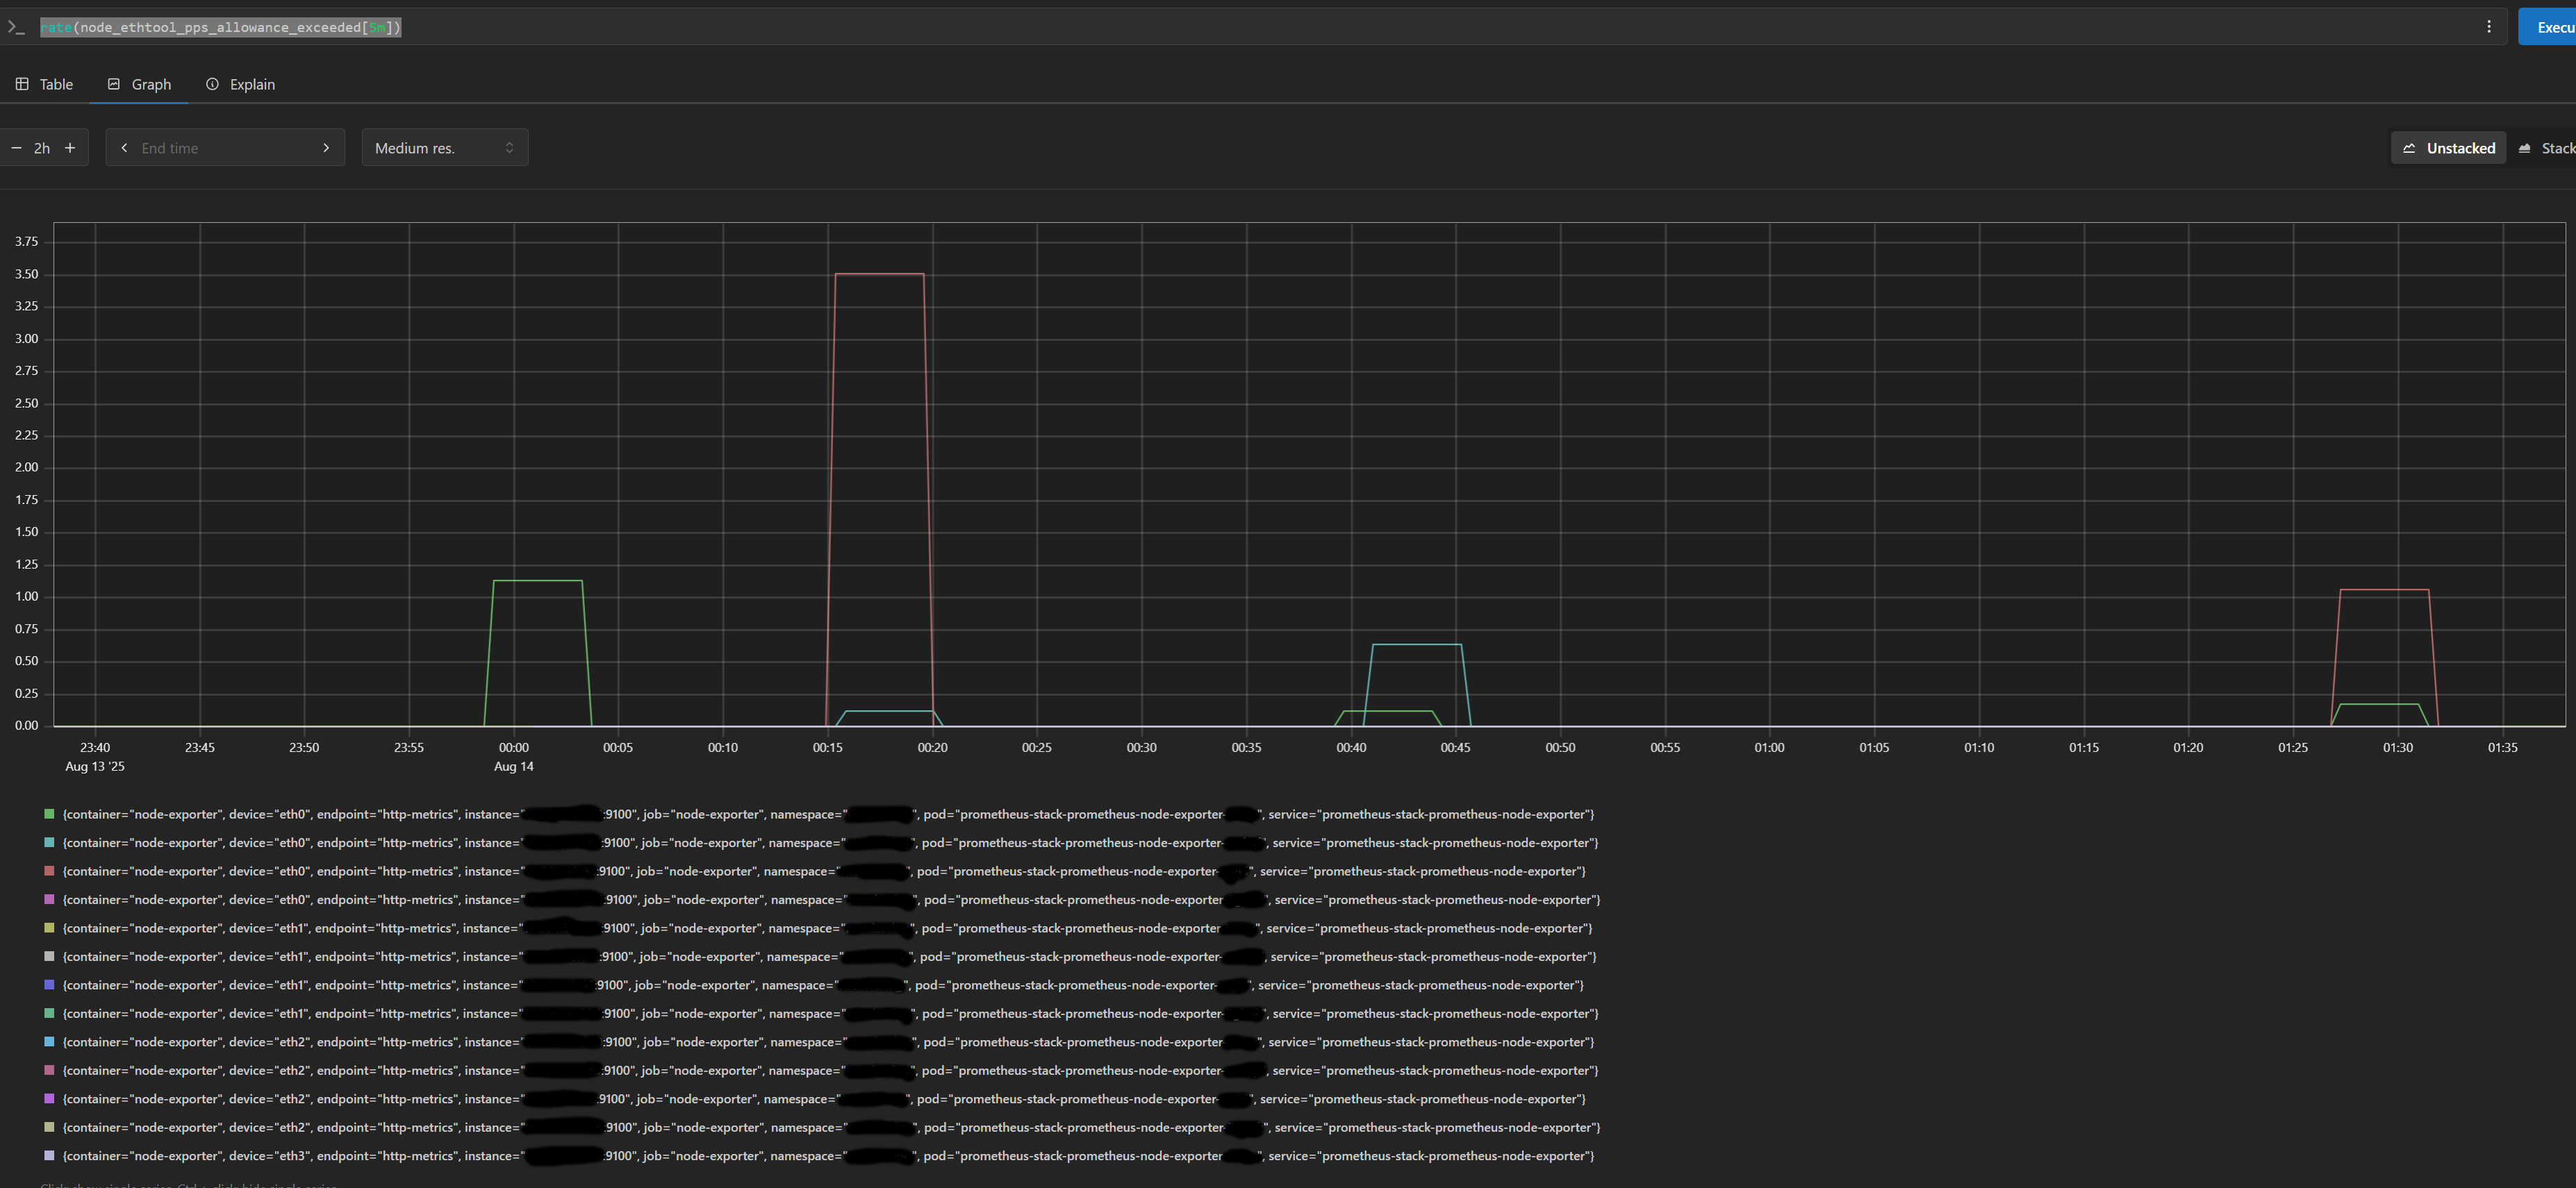Open the query options kebab menu

pos(2489,27)
